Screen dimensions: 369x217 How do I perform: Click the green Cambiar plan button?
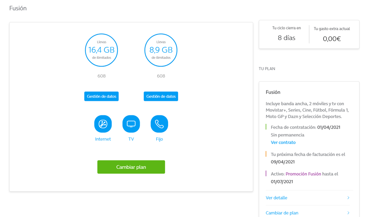click(131, 167)
